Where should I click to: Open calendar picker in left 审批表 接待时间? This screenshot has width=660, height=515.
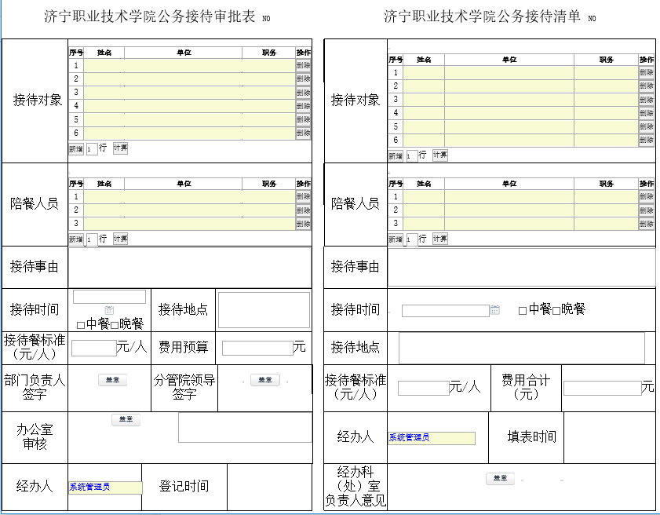point(109,310)
